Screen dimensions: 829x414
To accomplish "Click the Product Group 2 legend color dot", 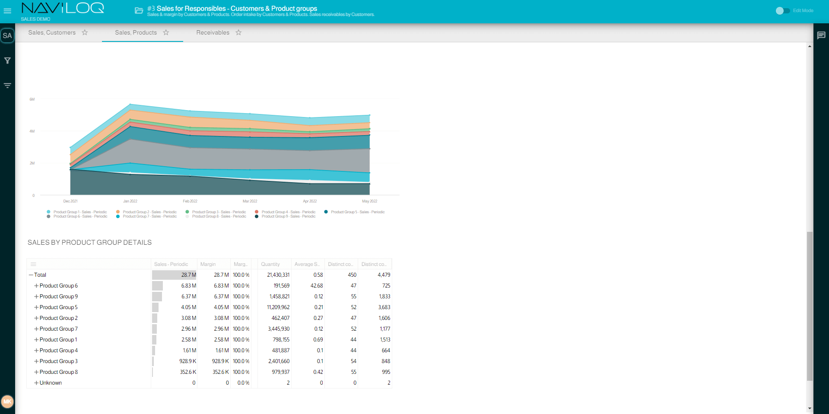I will tap(118, 212).
